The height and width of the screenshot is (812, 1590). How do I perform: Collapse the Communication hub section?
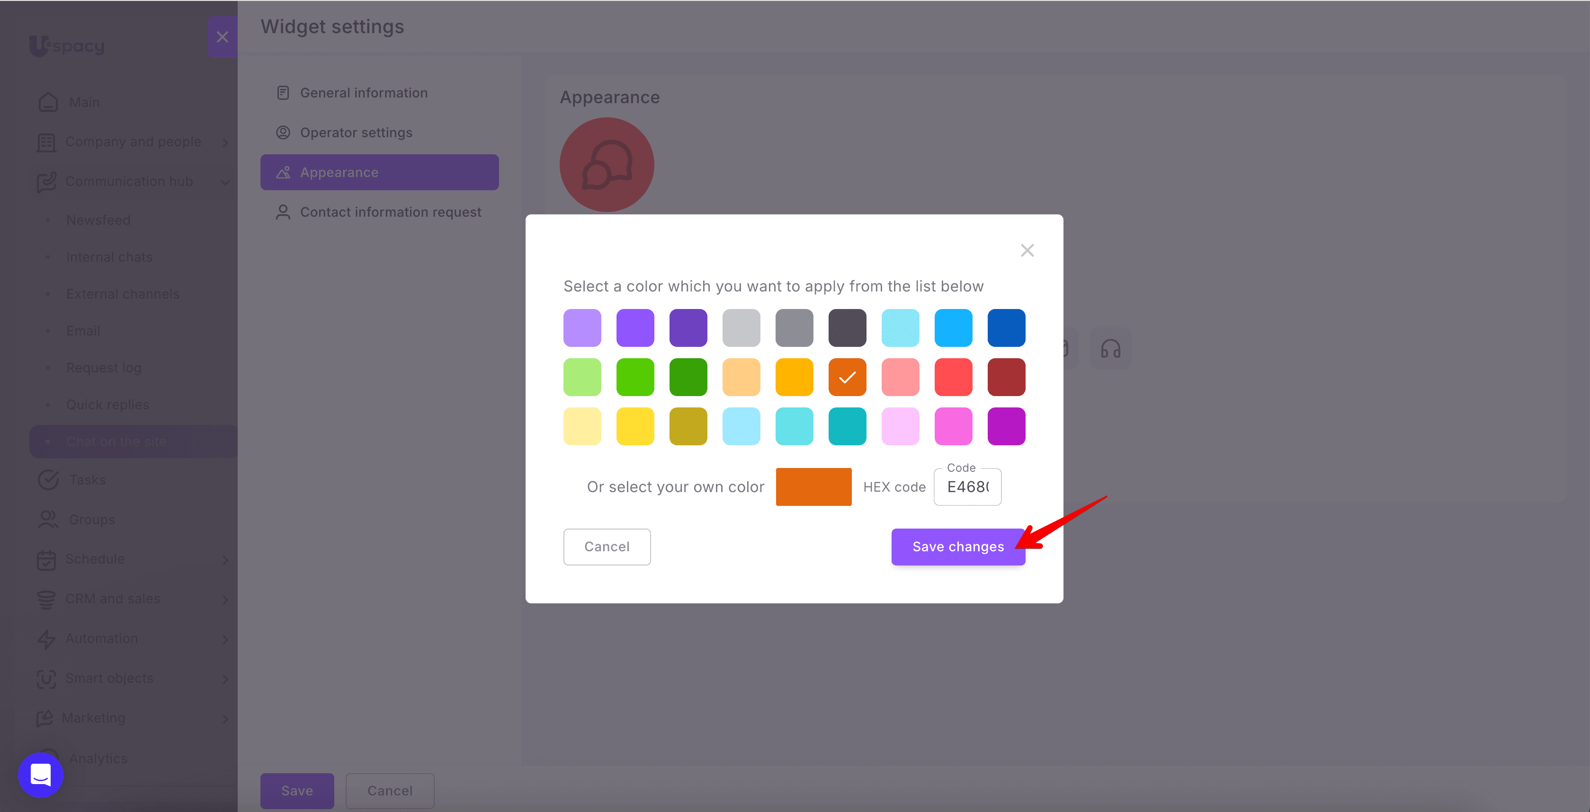(225, 182)
